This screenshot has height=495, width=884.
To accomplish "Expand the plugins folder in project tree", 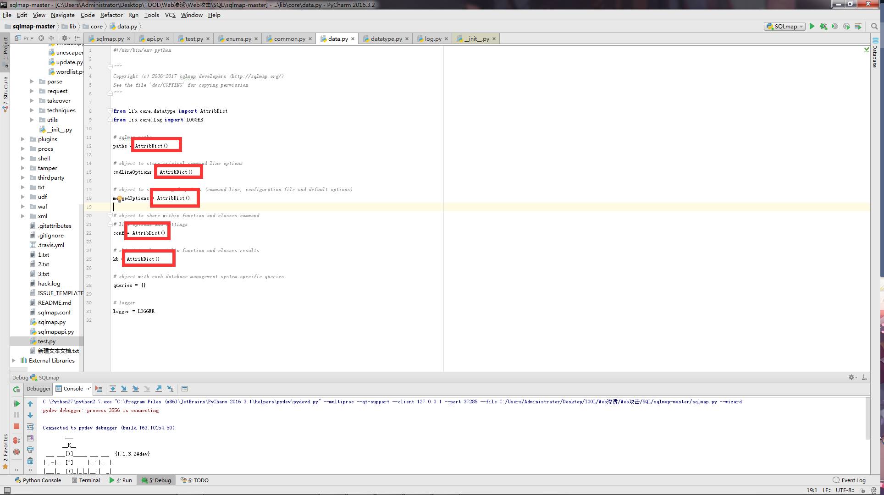I will coord(22,139).
